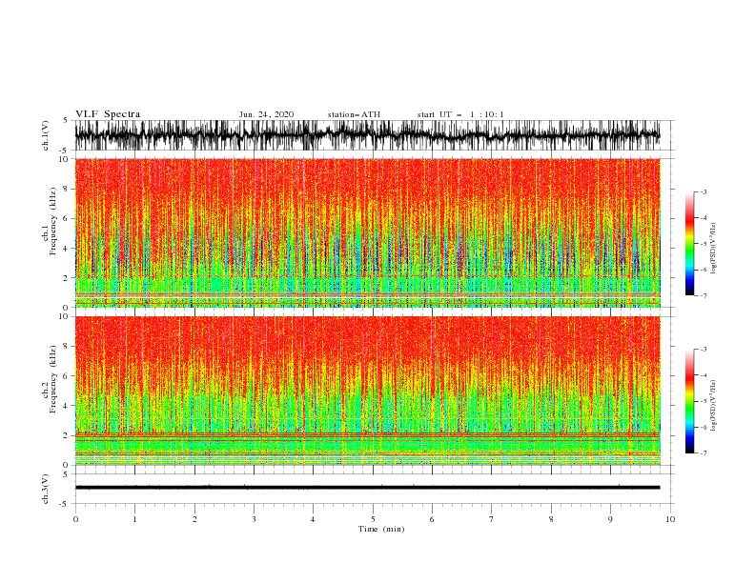This screenshot has width=755, height=583.
Task: Click time axis tick label "1"
Action: coord(134,519)
